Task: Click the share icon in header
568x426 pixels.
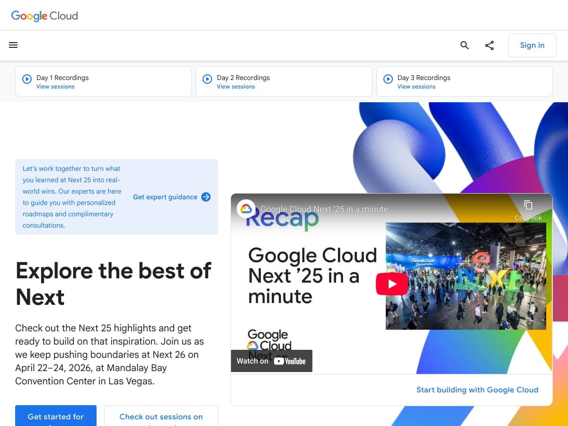Action: (489, 45)
